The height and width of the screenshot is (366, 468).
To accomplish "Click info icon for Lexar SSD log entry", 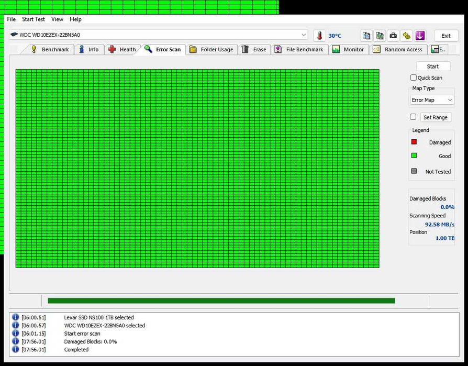I will [15, 317].
